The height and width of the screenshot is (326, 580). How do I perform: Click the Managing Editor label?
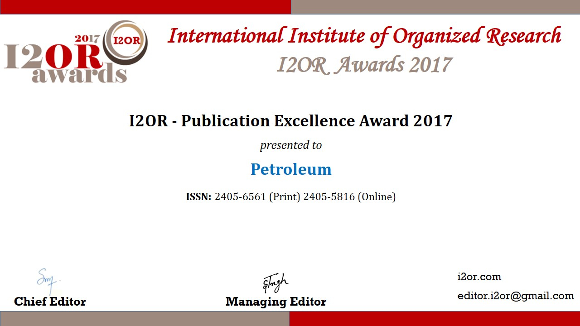click(276, 302)
